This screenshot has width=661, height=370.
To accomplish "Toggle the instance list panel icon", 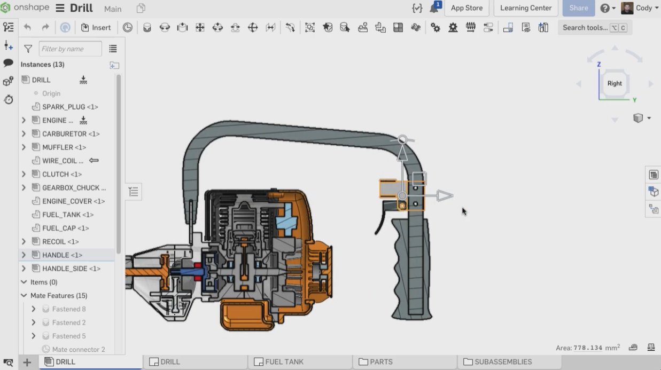I will (x=8, y=27).
